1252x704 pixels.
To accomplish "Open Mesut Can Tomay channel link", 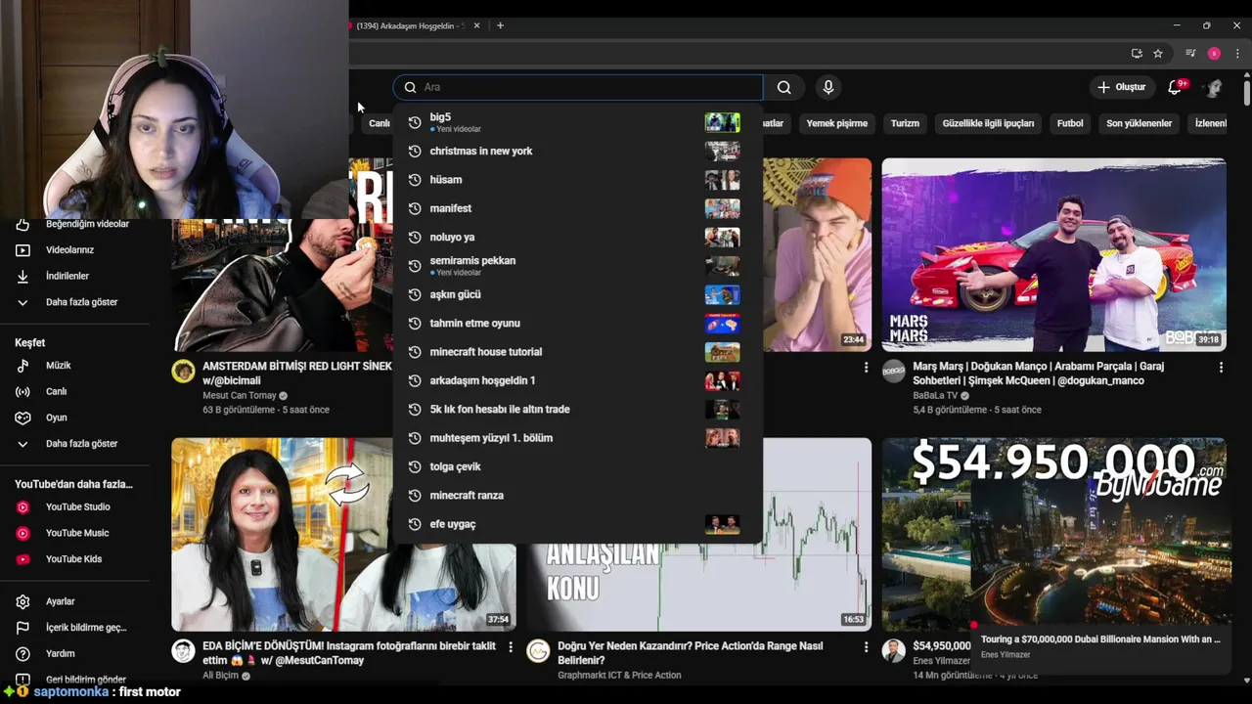I will [x=240, y=396].
